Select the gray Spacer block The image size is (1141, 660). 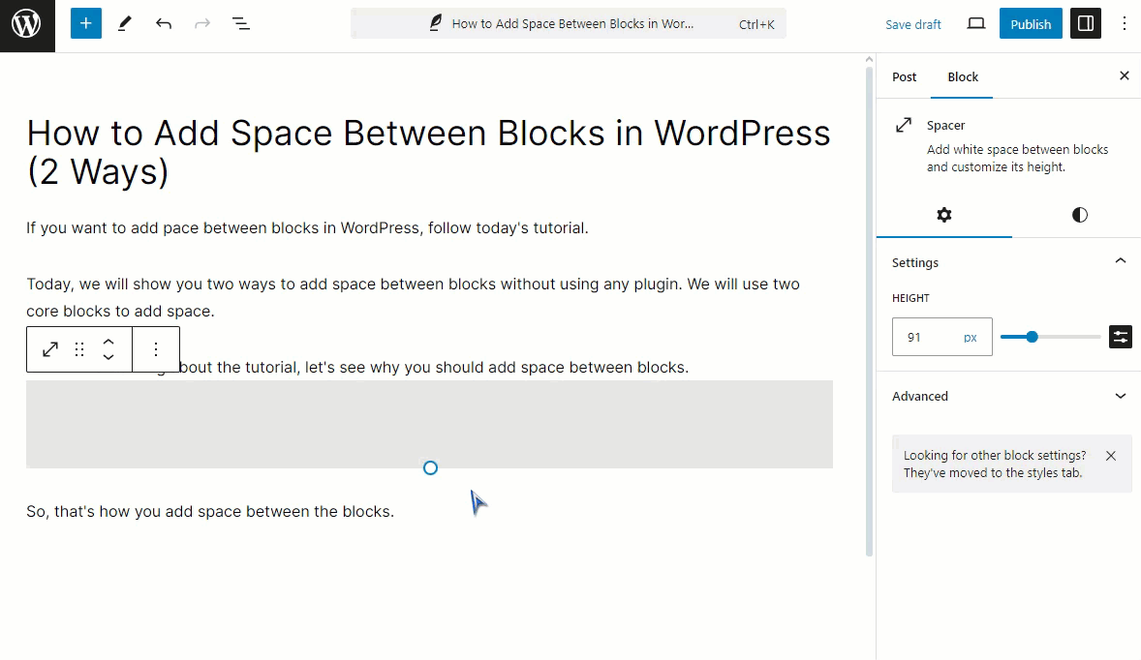429,425
